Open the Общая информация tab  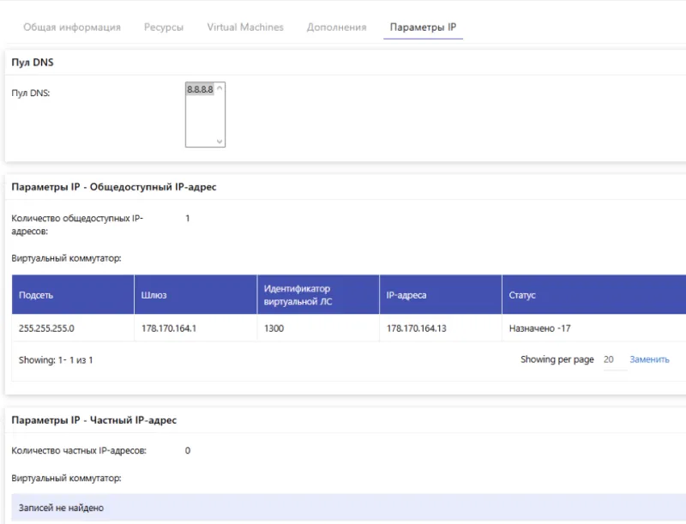72,27
